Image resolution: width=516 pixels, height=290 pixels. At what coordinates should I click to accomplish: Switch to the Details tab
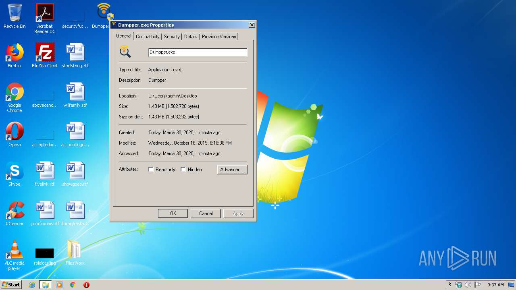pos(191,37)
